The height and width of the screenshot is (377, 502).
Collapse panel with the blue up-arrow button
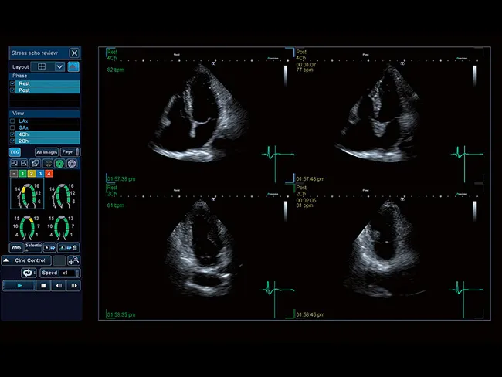pos(74,67)
